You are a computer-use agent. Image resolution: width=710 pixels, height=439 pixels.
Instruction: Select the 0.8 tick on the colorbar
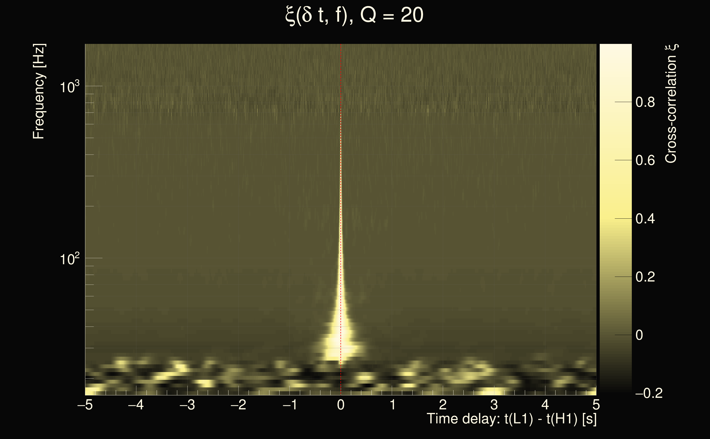point(645,102)
